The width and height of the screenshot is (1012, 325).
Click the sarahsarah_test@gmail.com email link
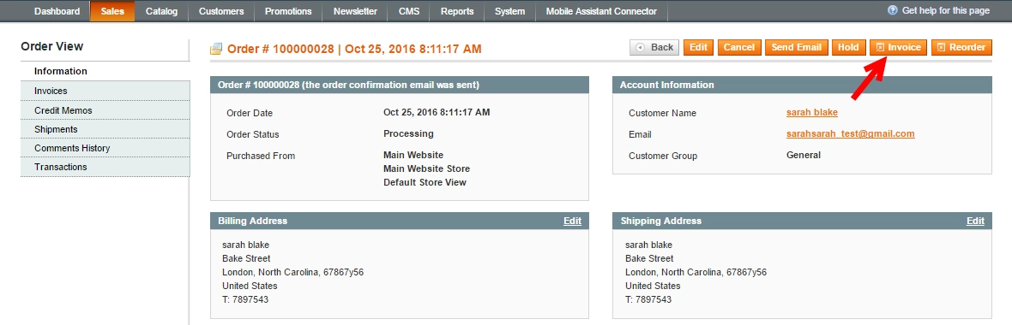(850, 134)
